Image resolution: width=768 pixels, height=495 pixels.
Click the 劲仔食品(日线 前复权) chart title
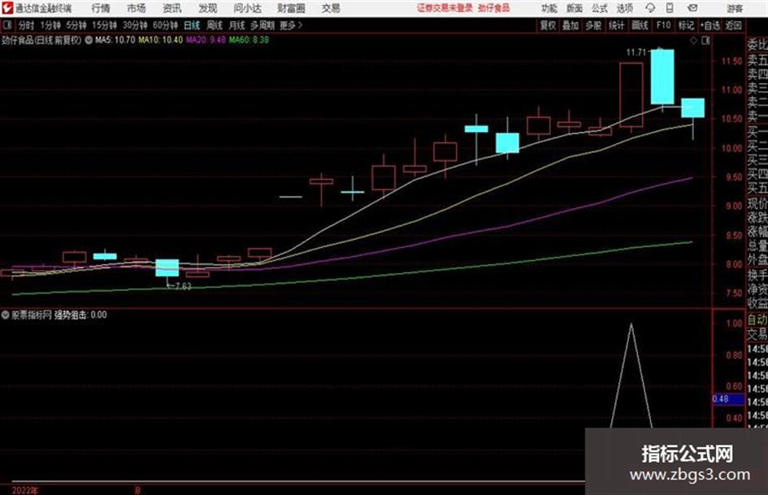point(41,40)
